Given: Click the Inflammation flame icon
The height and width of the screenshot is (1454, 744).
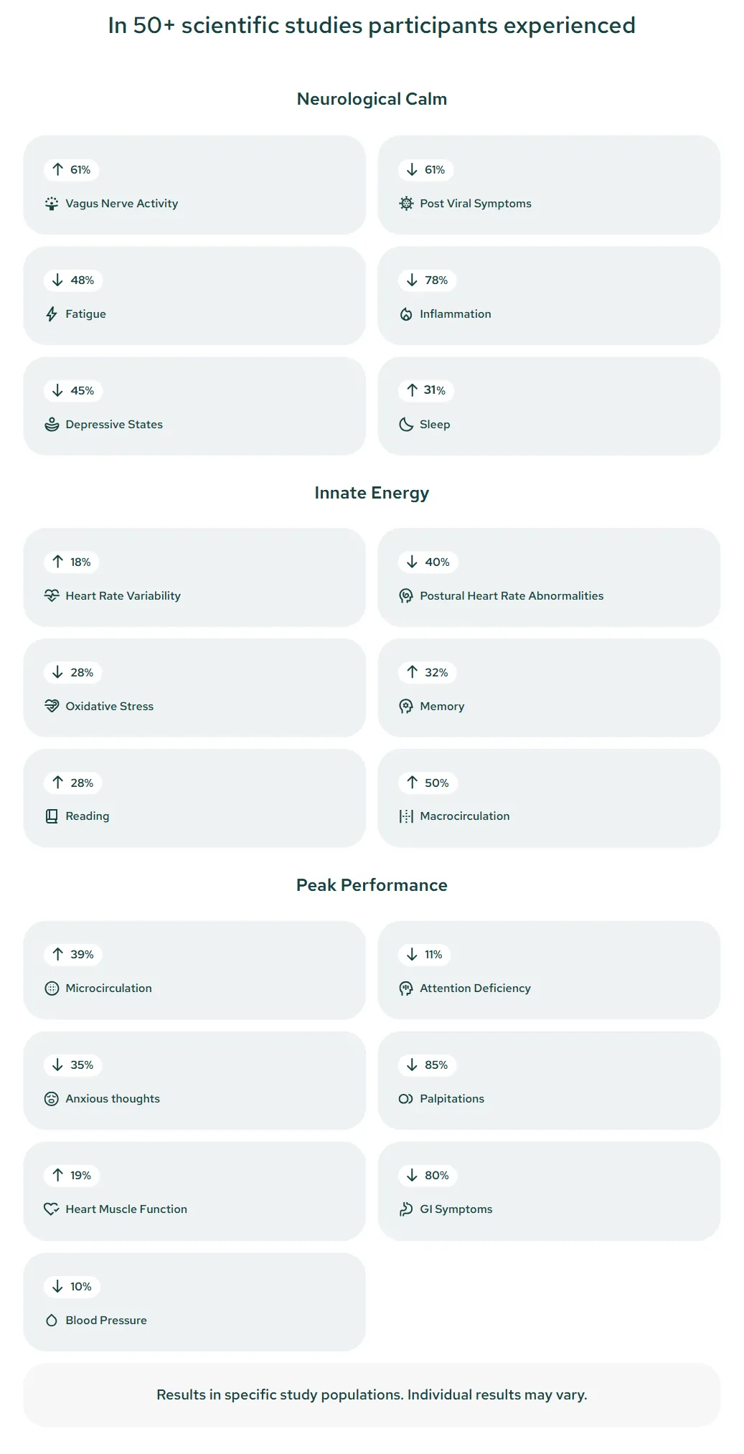Looking at the screenshot, I should tap(406, 314).
